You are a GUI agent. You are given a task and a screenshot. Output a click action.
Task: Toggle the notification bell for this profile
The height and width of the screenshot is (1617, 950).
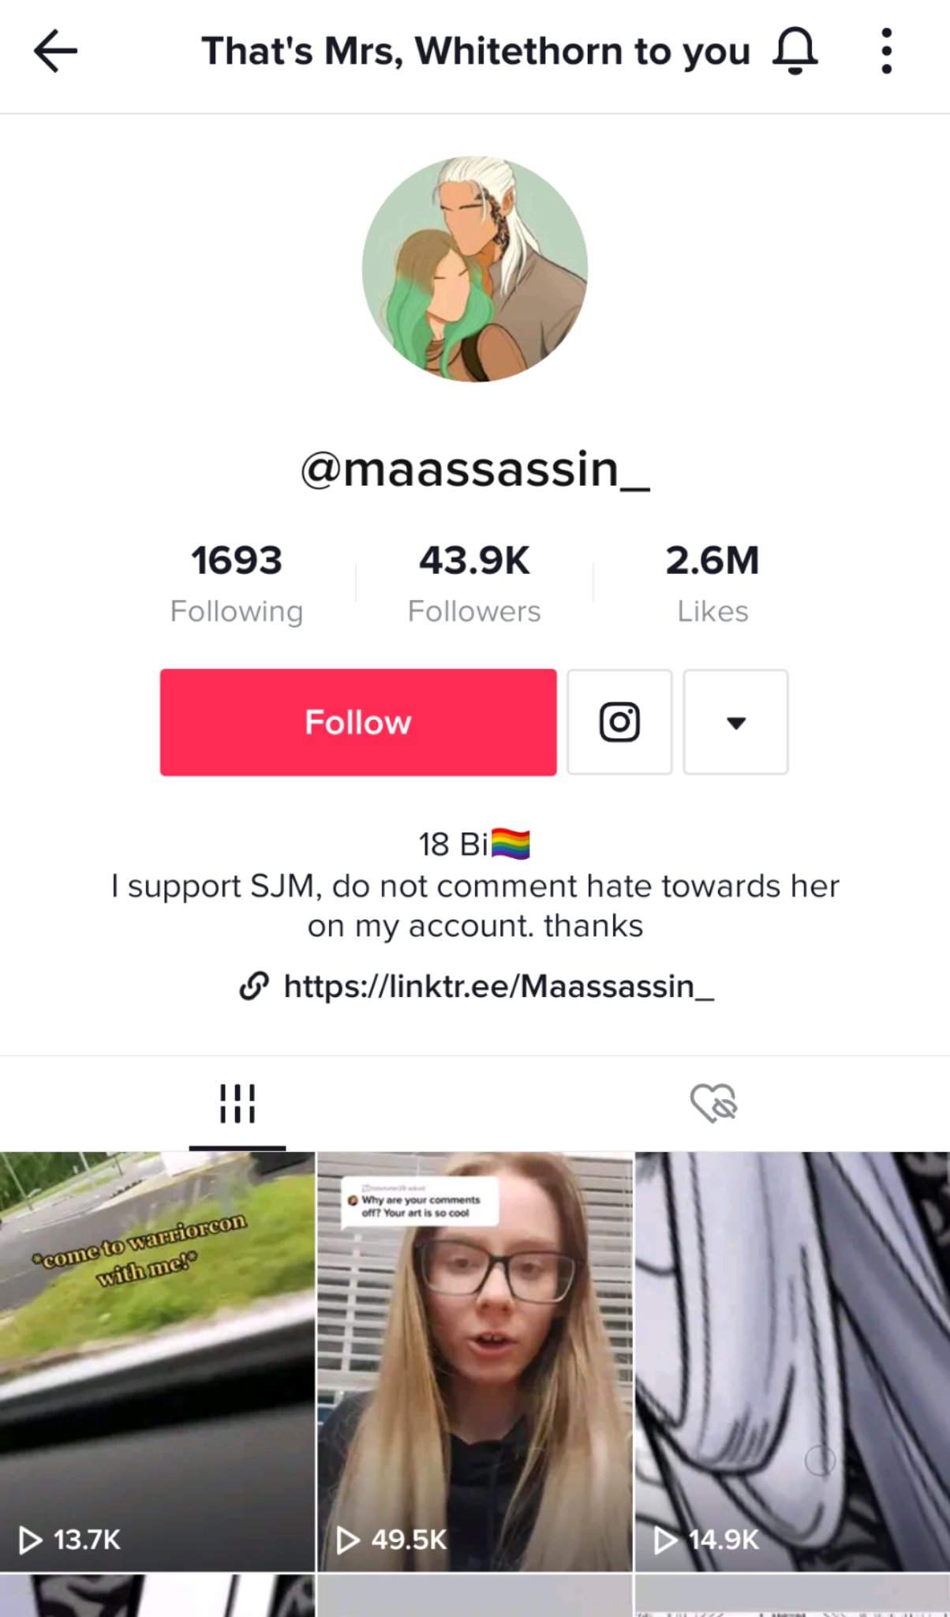coord(795,51)
